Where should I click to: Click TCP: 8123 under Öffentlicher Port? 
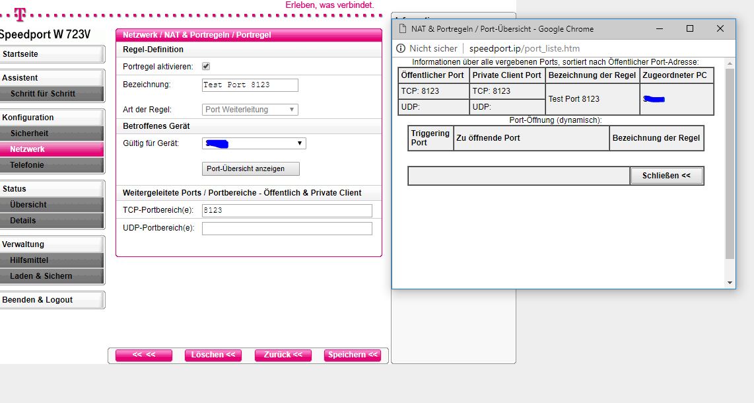pyautogui.click(x=433, y=91)
